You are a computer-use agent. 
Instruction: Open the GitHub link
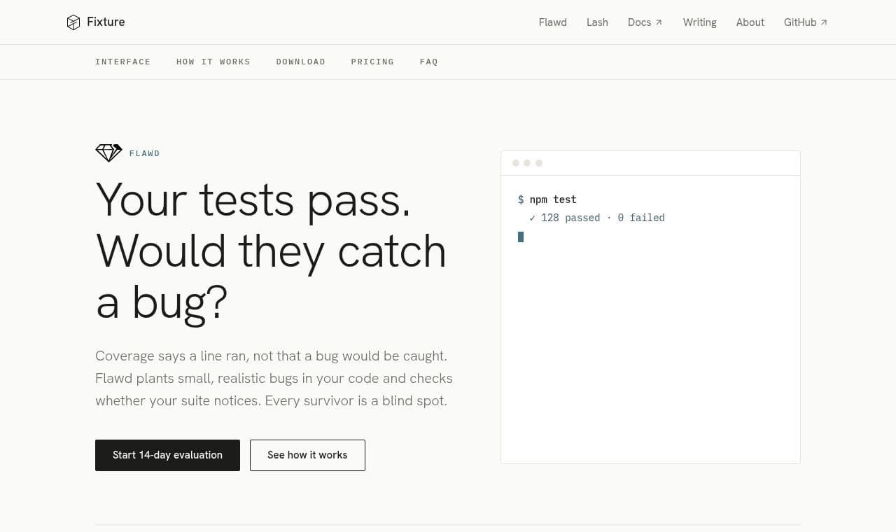[806, 22]
